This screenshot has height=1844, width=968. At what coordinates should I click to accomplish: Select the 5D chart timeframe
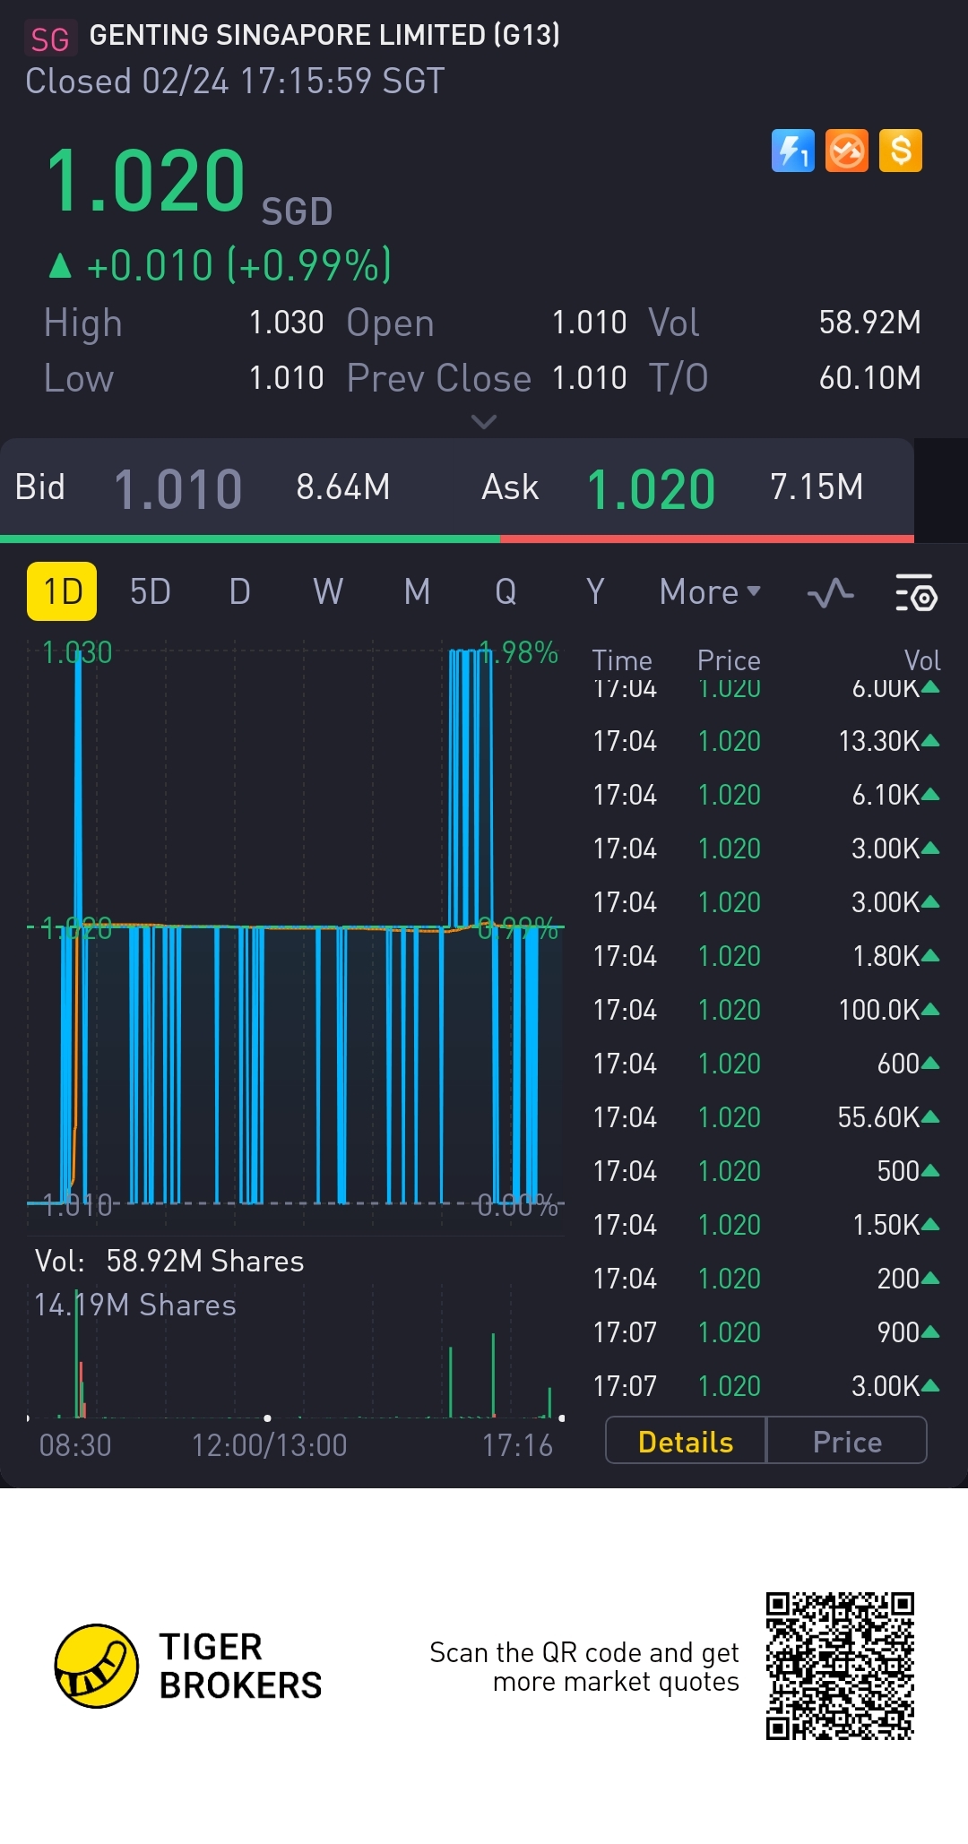coord(150,592)
